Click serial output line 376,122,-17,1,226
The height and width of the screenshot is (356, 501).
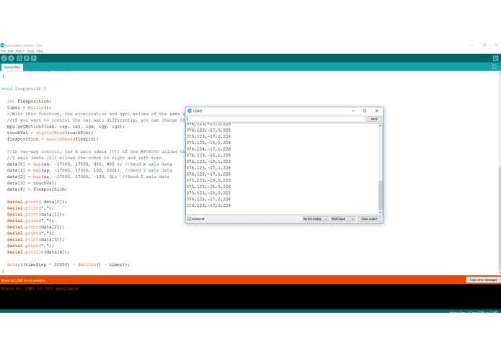point(208,174)
